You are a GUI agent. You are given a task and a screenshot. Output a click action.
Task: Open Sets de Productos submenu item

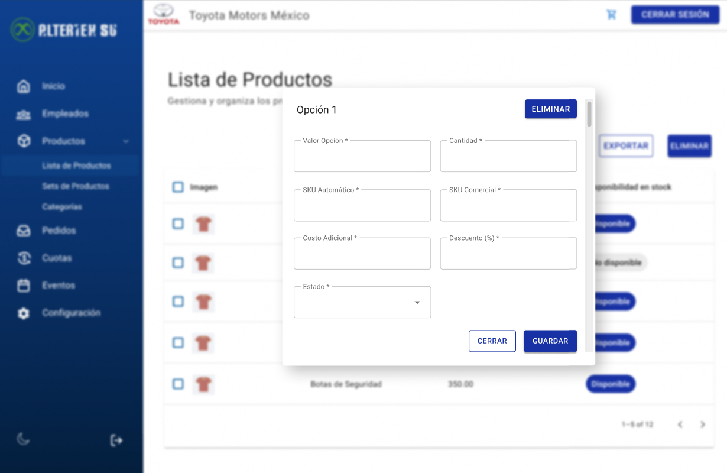(76, 186)
